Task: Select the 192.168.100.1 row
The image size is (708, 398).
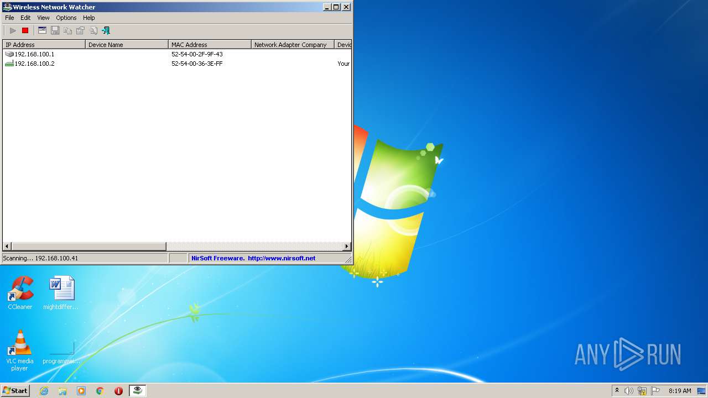Action: [177, 54]
